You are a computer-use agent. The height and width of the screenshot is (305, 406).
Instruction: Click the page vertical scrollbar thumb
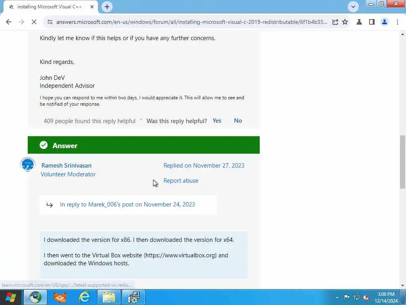tap(403, 162)
